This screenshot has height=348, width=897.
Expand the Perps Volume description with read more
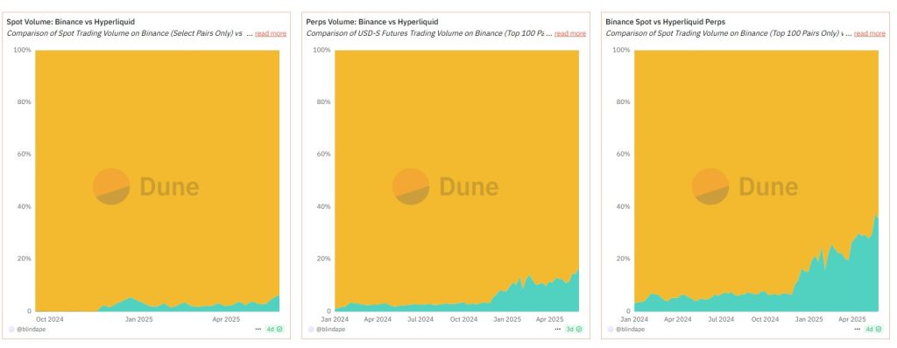(x=569, y=33)
